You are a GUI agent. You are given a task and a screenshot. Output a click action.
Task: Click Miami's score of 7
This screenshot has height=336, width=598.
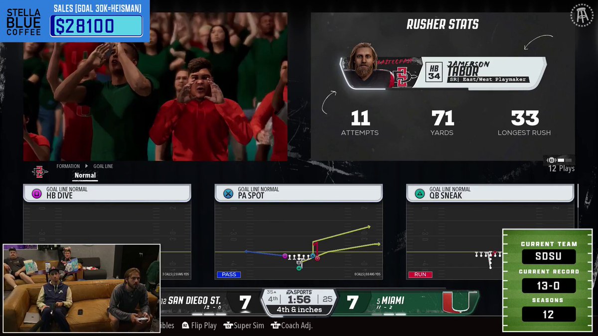click(353, 303)
